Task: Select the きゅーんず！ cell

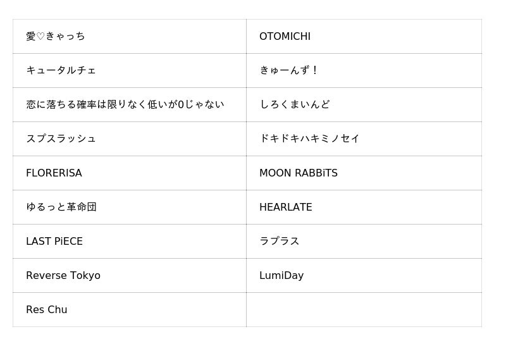Action: point(289,71)
